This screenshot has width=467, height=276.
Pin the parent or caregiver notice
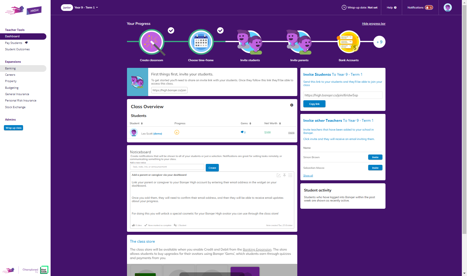284,175
